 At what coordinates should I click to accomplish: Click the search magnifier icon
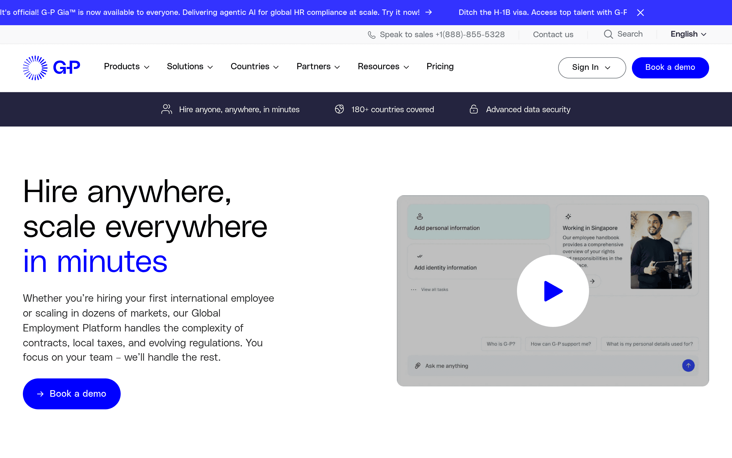pos(608,34)
